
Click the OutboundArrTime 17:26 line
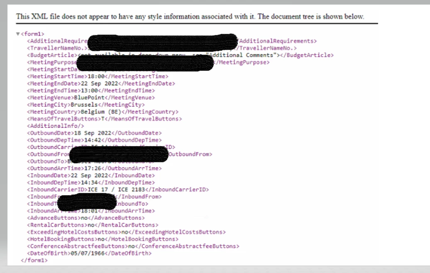coord(94,168)
